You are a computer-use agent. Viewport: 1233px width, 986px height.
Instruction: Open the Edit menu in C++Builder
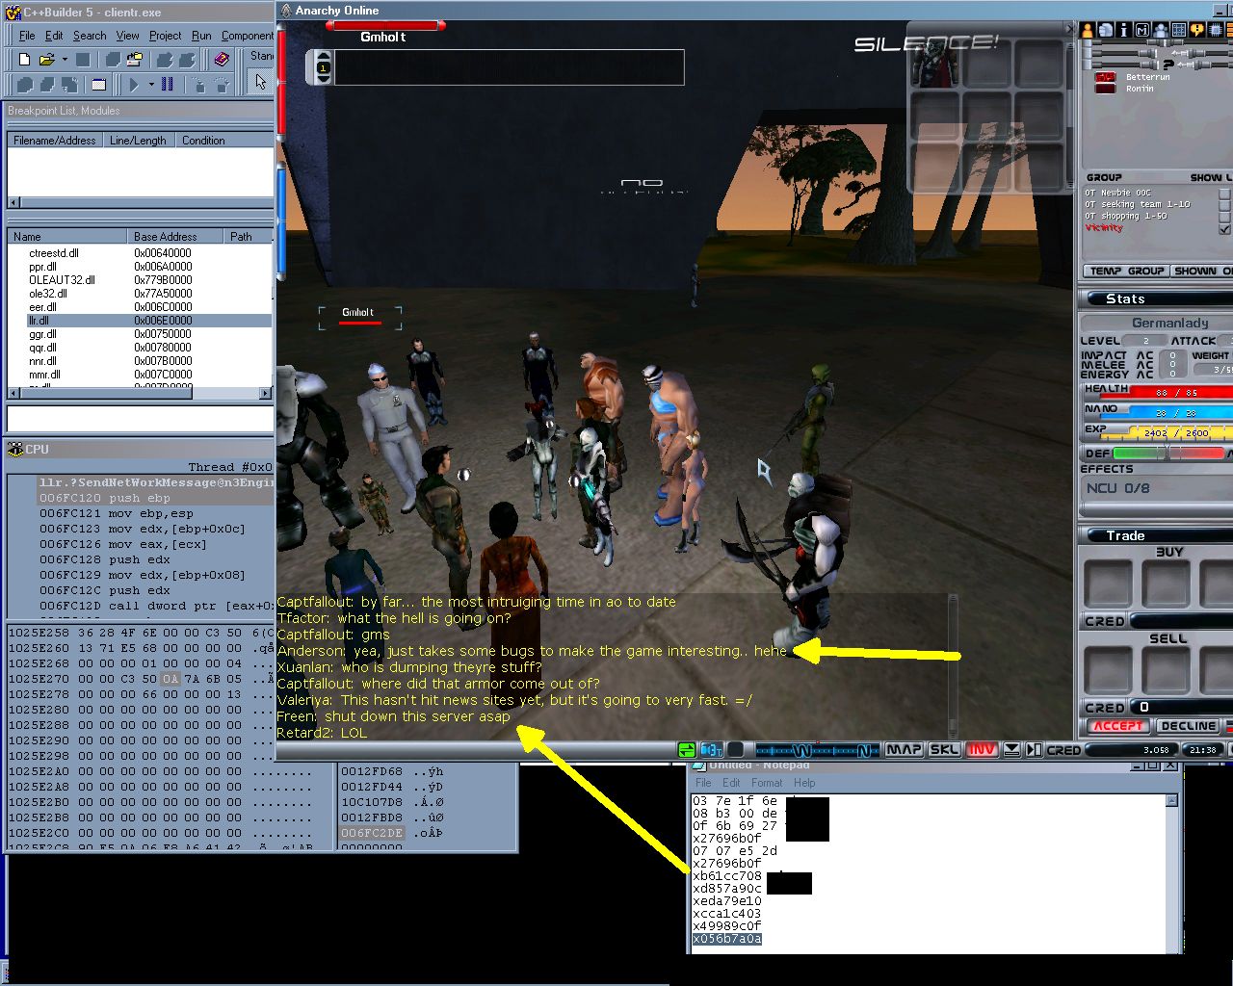pyautogui.click(x=54, y=36)
